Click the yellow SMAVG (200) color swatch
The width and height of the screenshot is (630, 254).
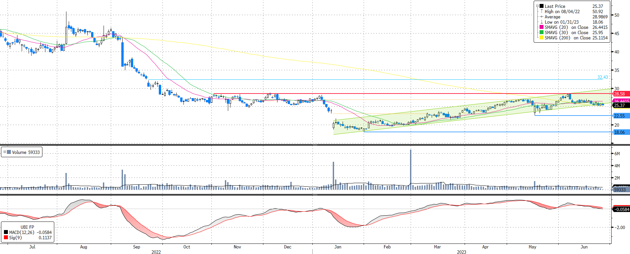click(542, 37)
